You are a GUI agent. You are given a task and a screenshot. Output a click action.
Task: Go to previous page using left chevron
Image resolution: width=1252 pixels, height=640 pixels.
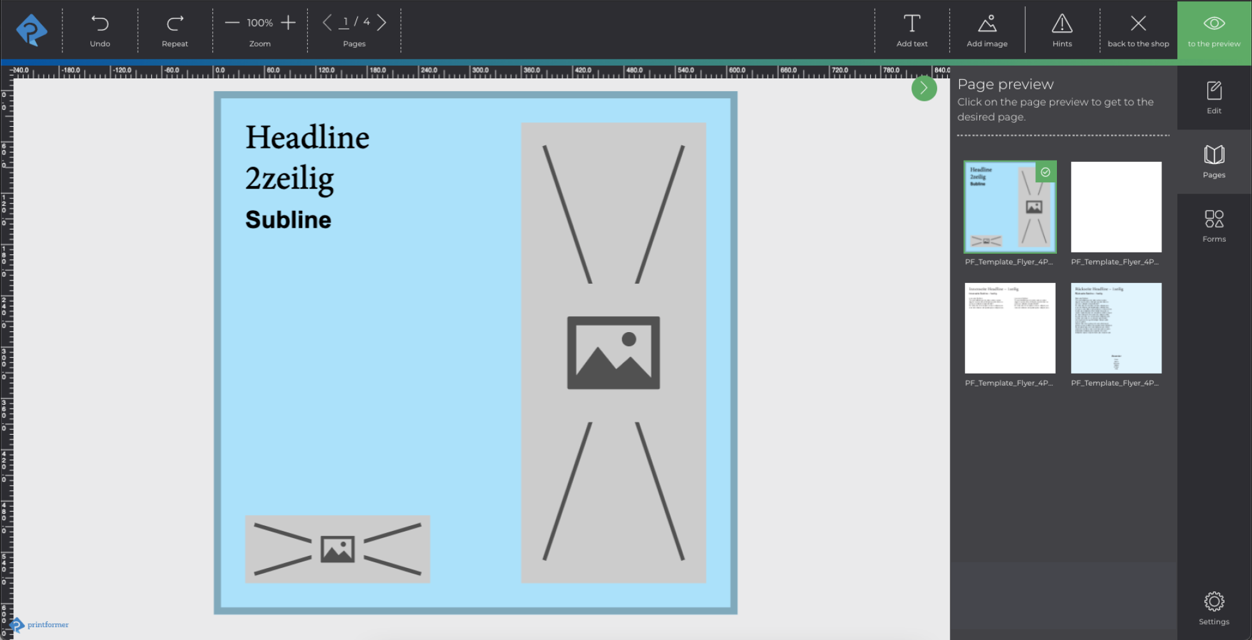coord(327,23)
